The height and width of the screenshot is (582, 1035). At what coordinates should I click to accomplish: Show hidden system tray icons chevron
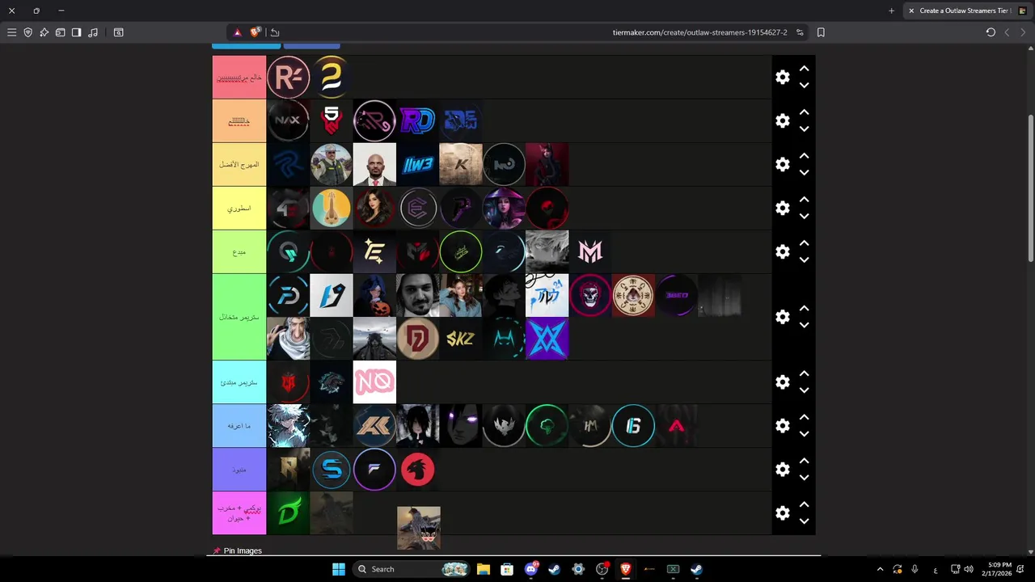(880, 569)
